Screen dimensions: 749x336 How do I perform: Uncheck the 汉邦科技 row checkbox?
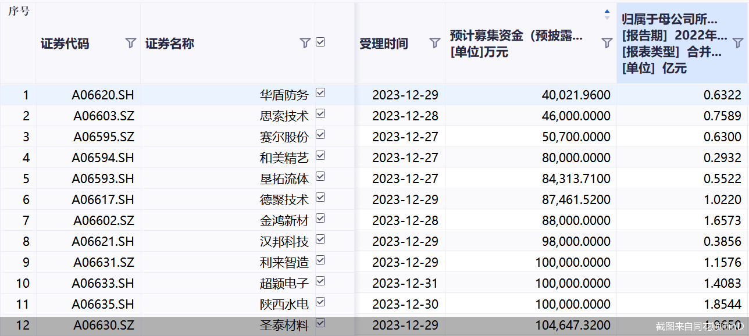[320, 240]
